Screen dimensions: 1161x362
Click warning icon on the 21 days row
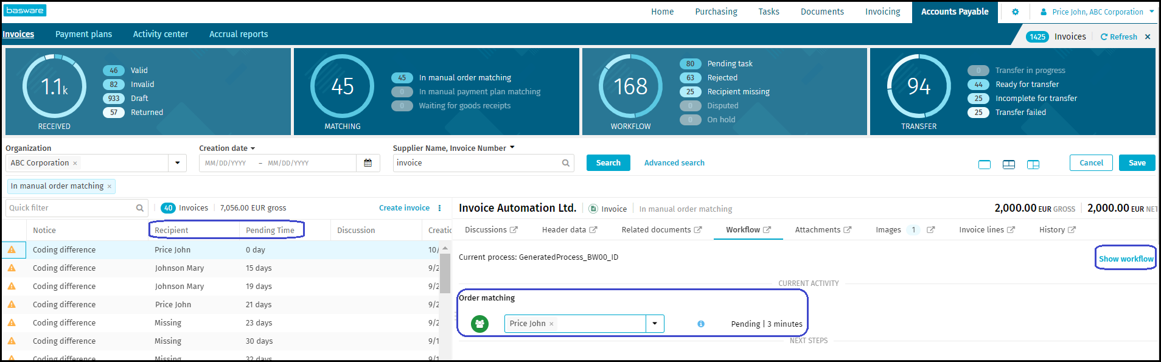coord(12,304)
